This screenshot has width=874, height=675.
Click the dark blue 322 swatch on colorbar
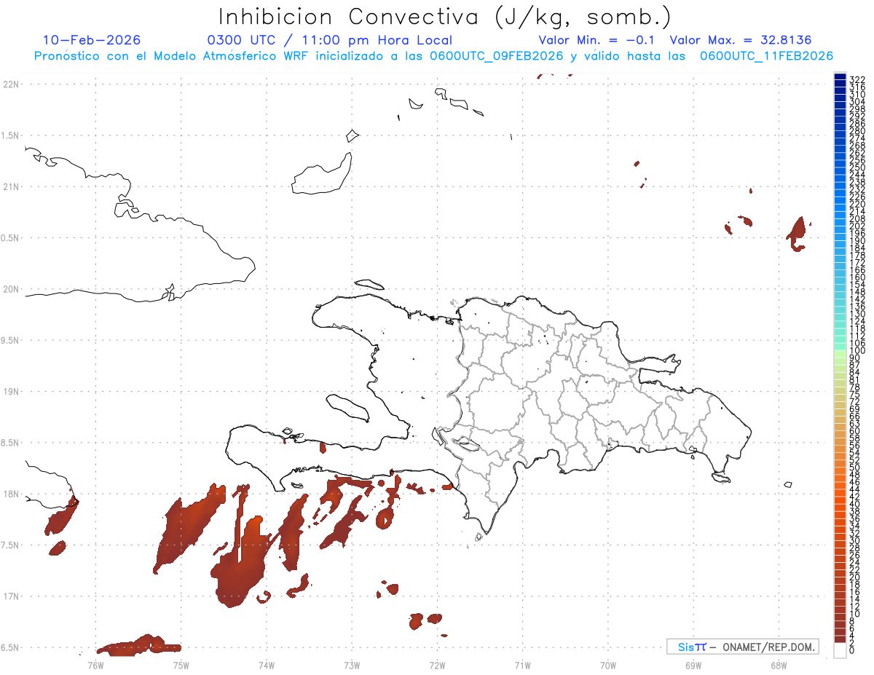pyautogui.click(x=840, y=78)
